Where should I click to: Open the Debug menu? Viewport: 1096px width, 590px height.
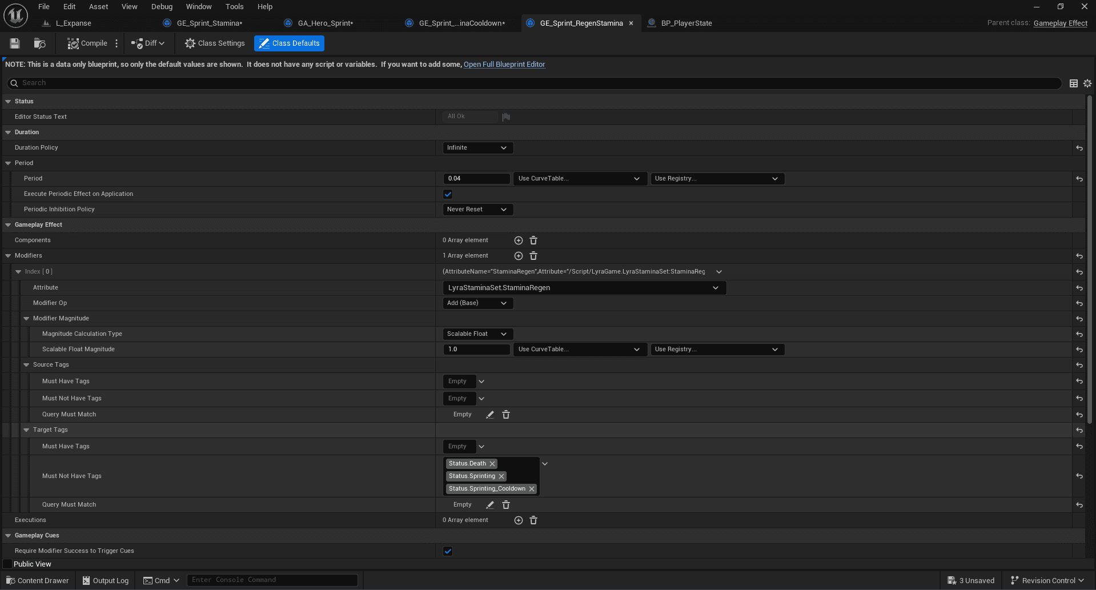pos(162,7)
